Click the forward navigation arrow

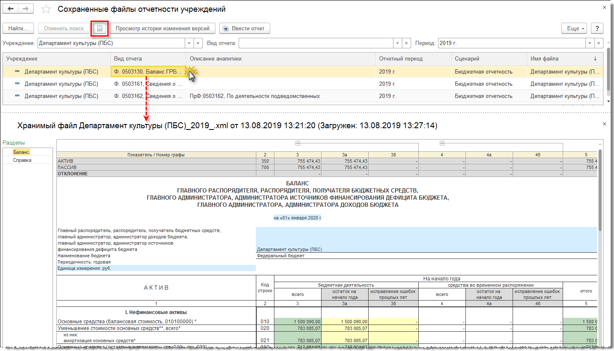point(26,9)
